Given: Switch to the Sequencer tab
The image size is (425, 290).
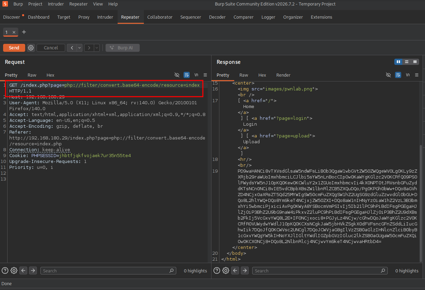Looking at the screenshot, I should click(x=191, y=17).
